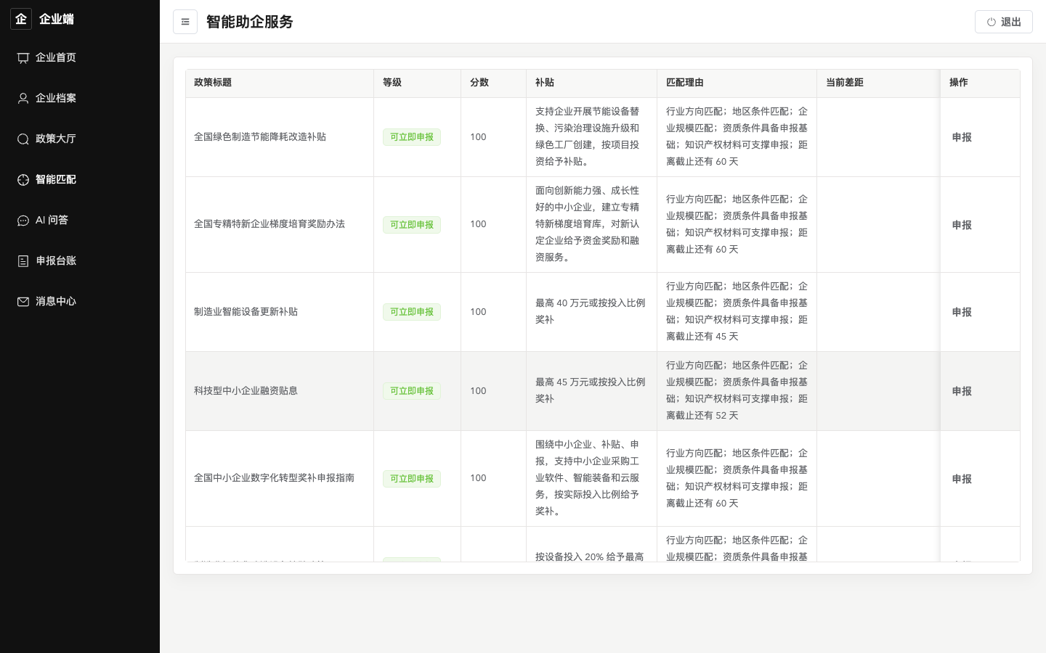This screenshot has height=653, width=1046.
Task: Click 申报 for 科技型中小企业融资贴息
Action: pos(962,391)
